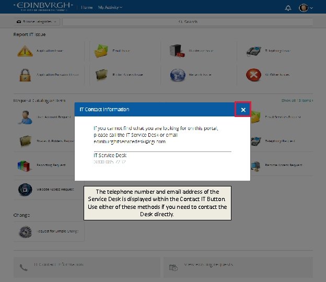Select the Hardware Issue computer icon
The height and width of the screenshot is (282, 326).
(177, 51)
